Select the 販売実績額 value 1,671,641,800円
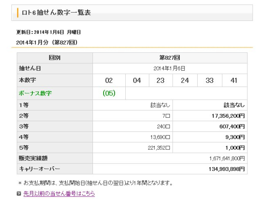262x199 pixels. click(226, 158)
